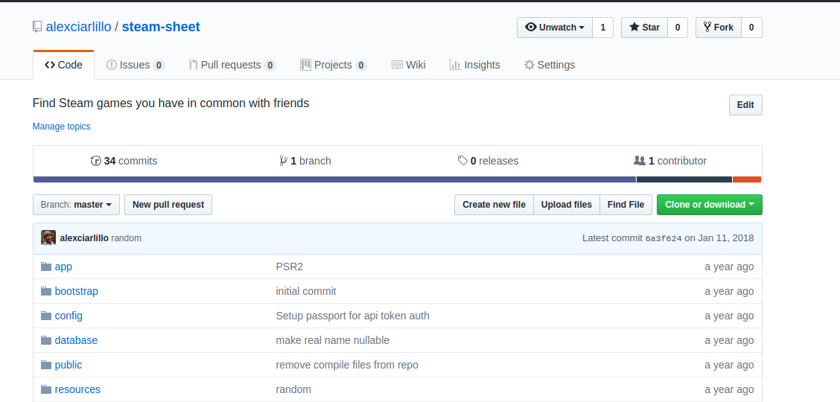Click the folder icon next to resources
The width and height of the screenshot is (840, 402).
pyautogui.click(x=46, y=389)
